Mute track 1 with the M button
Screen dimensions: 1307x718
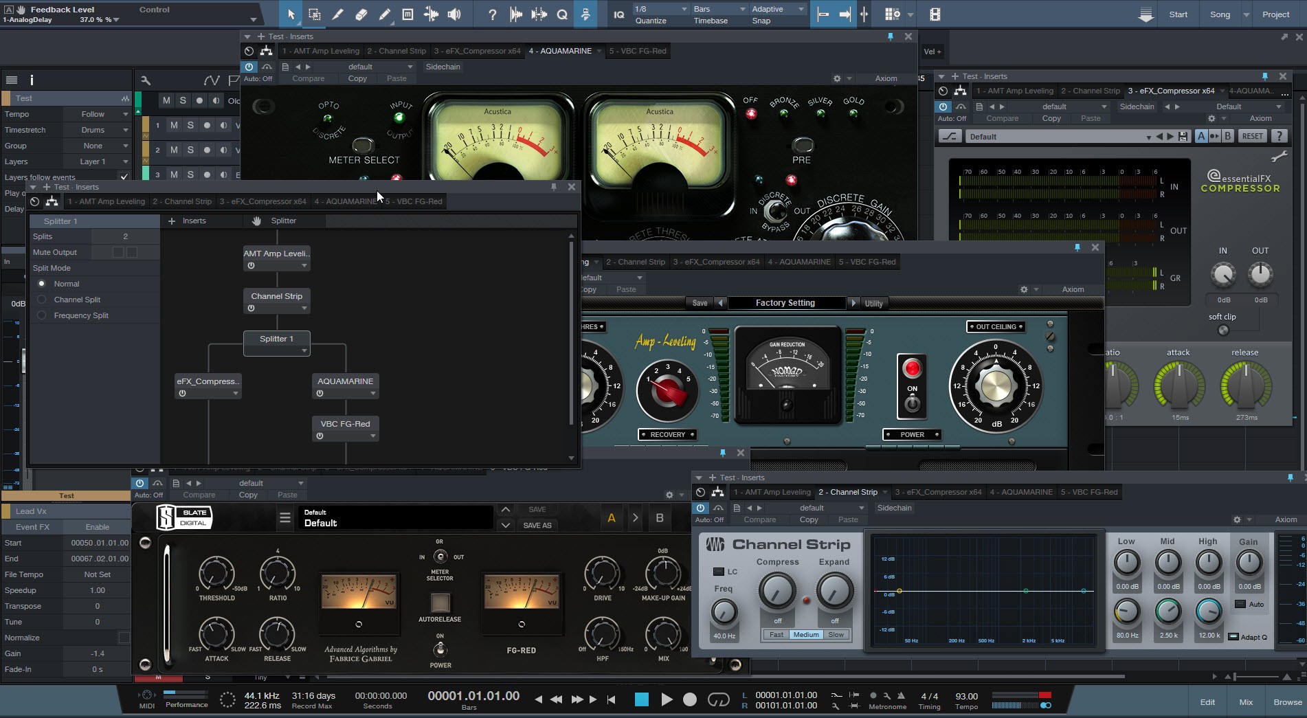point(174,125)
